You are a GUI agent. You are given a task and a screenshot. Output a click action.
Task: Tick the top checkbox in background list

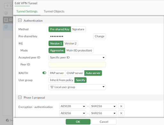pyautogui.click(x=6, y=13)
